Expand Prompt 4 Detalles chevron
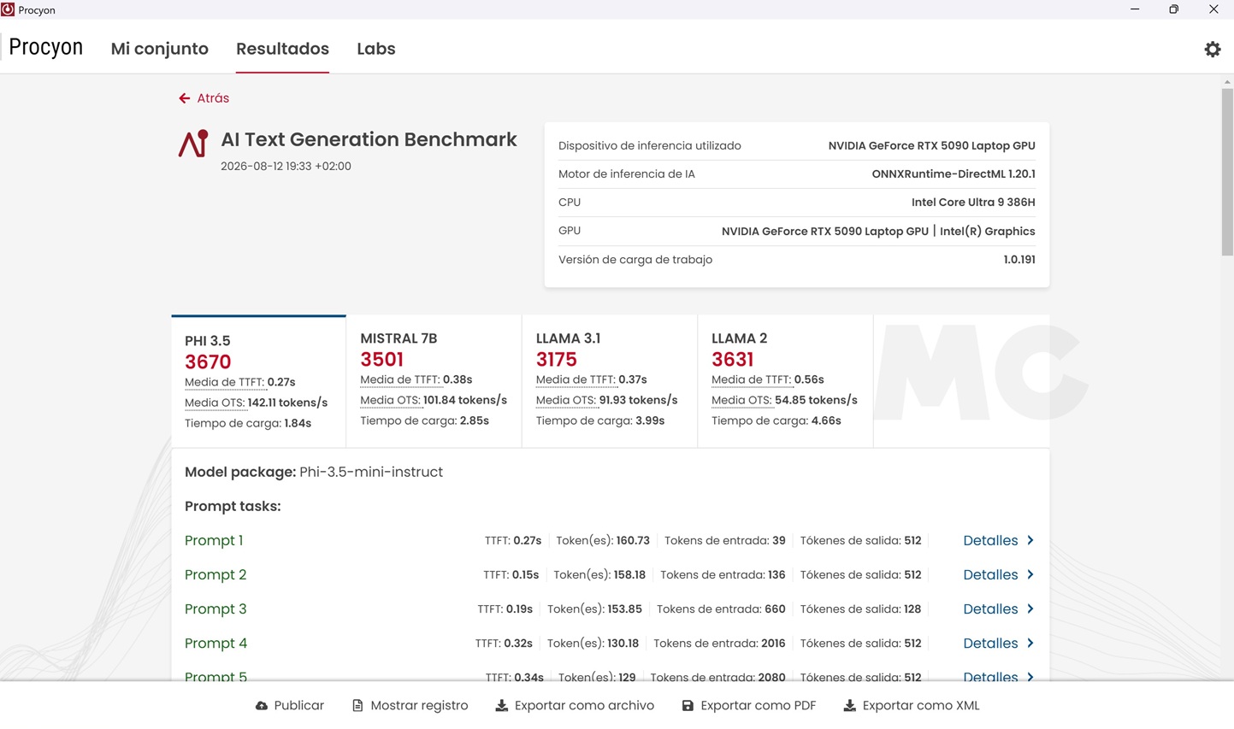The height and width of the screenshot is (729, 1234). (1030, 643)
